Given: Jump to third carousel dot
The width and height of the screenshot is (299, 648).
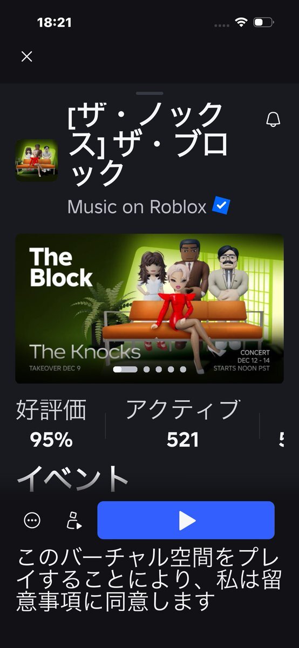Looking at the screenshot, I should 159,369.
